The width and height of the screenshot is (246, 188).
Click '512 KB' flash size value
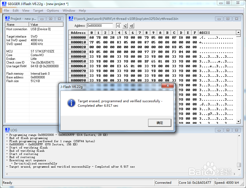tap(35, 81)
